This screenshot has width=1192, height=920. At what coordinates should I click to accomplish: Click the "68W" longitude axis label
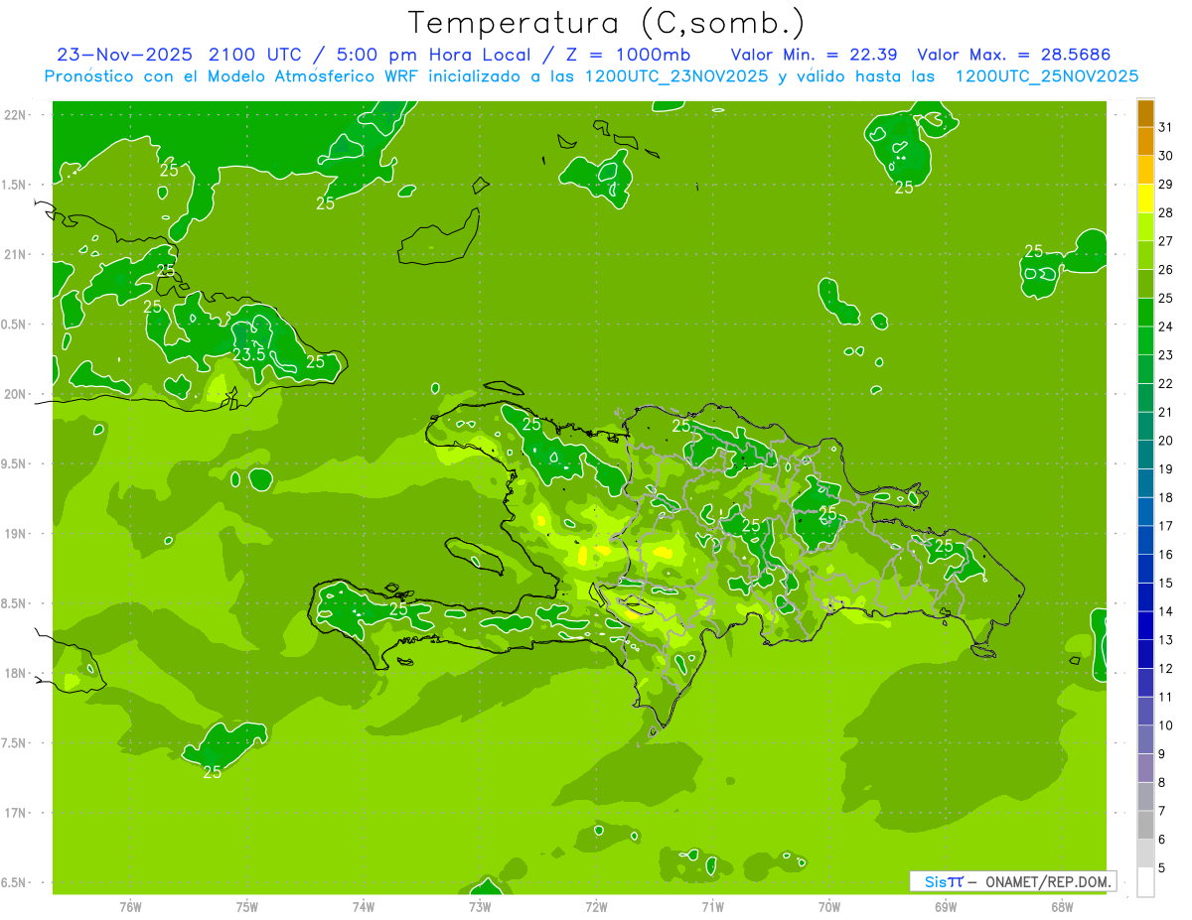click(x=1061, y=906)
